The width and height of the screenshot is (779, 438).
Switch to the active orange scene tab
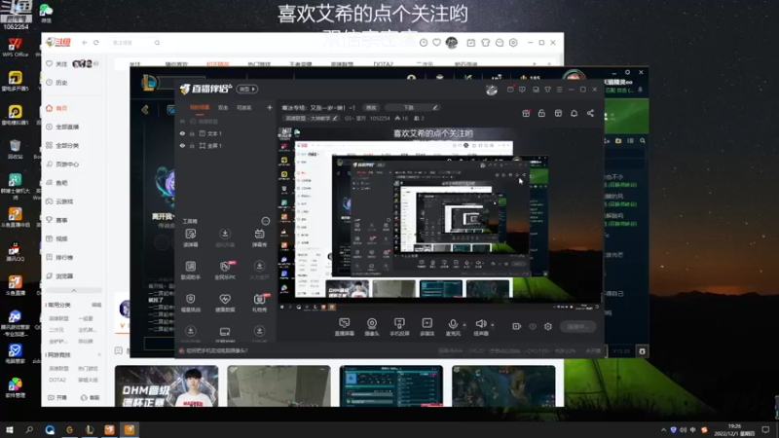pos(200,107)
